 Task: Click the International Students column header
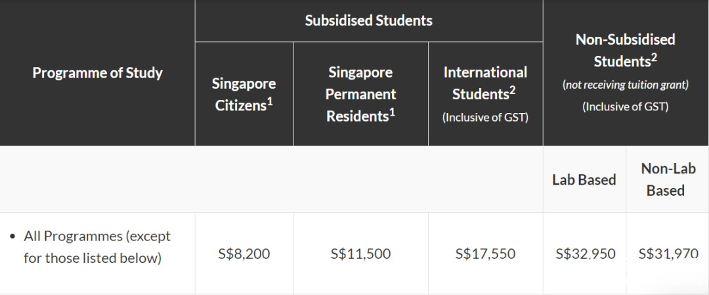click(485, 83)
